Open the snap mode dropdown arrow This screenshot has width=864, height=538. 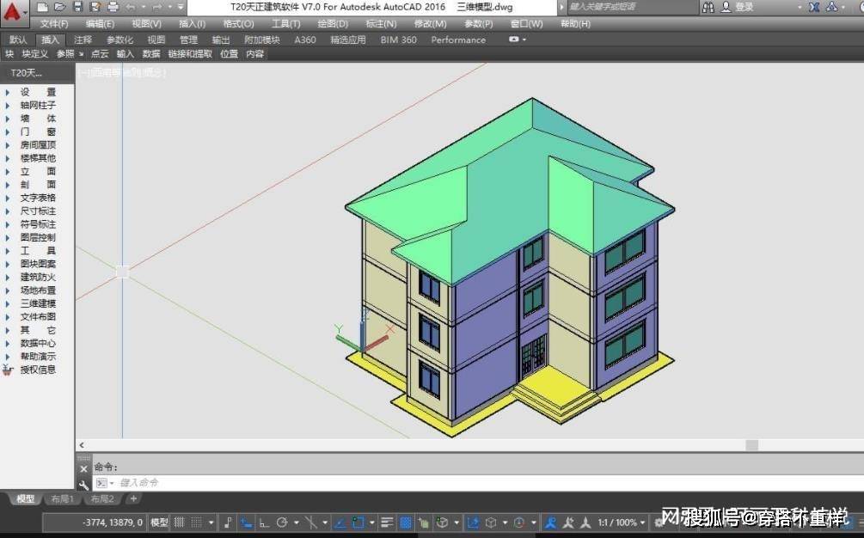pos(211,523)
